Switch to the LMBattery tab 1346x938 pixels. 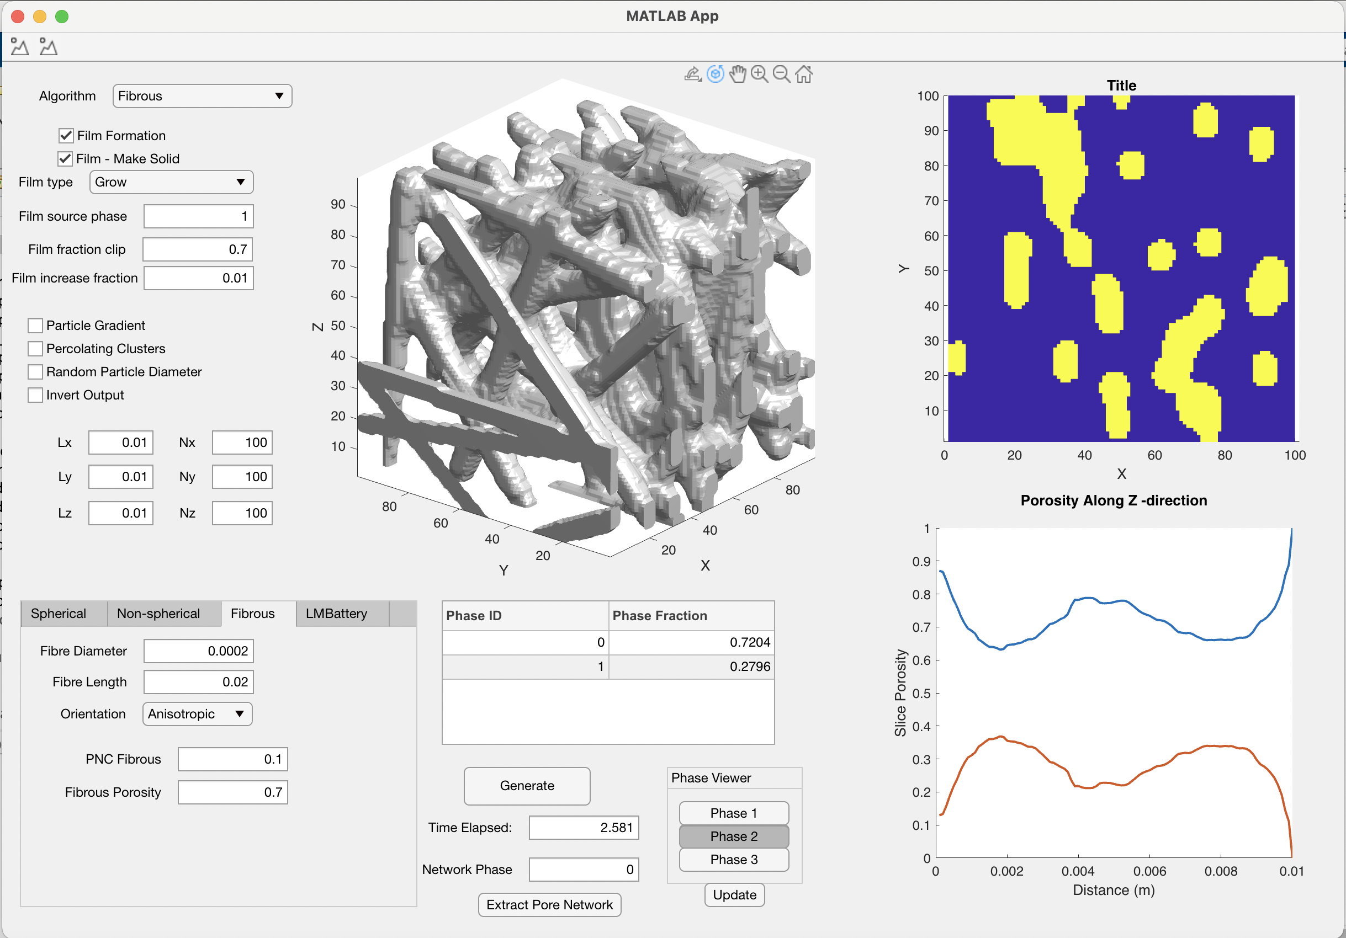tap(337, 614)
